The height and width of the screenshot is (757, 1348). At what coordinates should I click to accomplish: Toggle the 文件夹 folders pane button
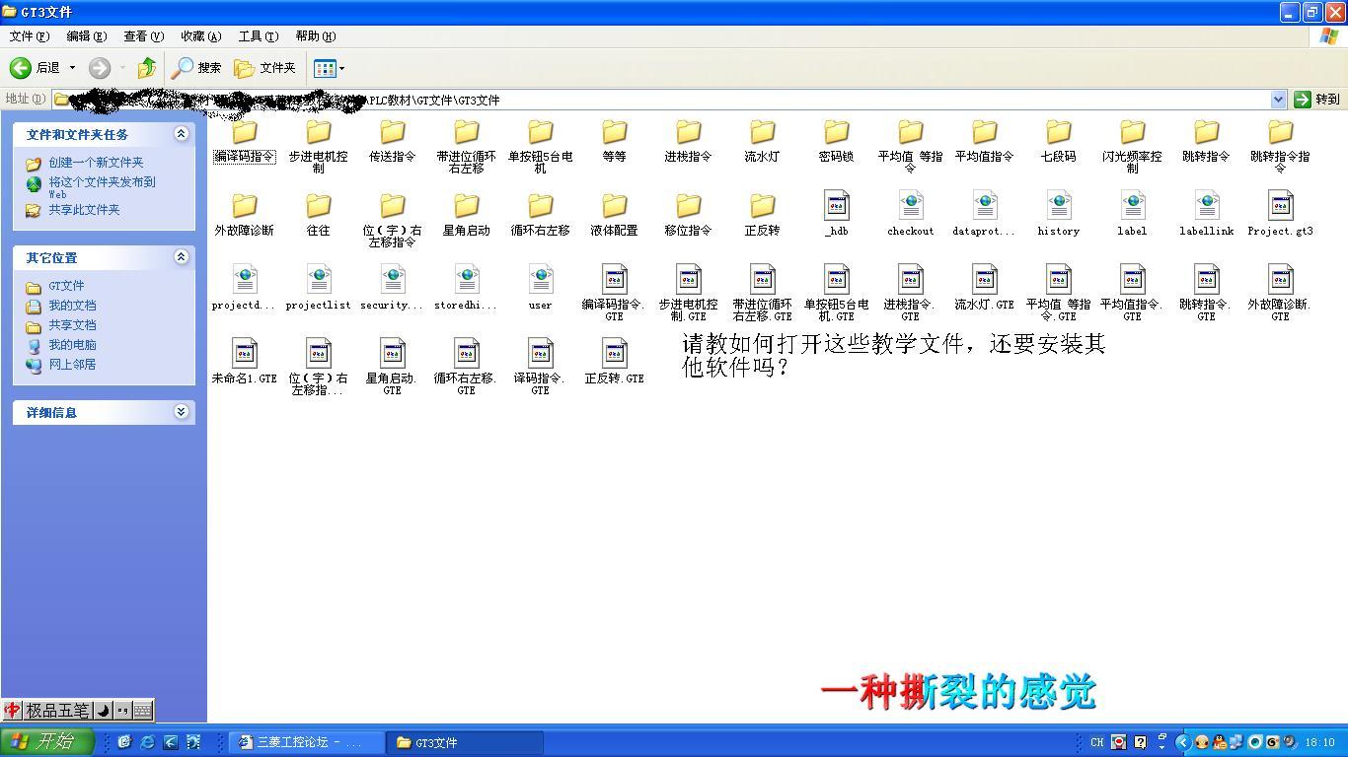264,68
